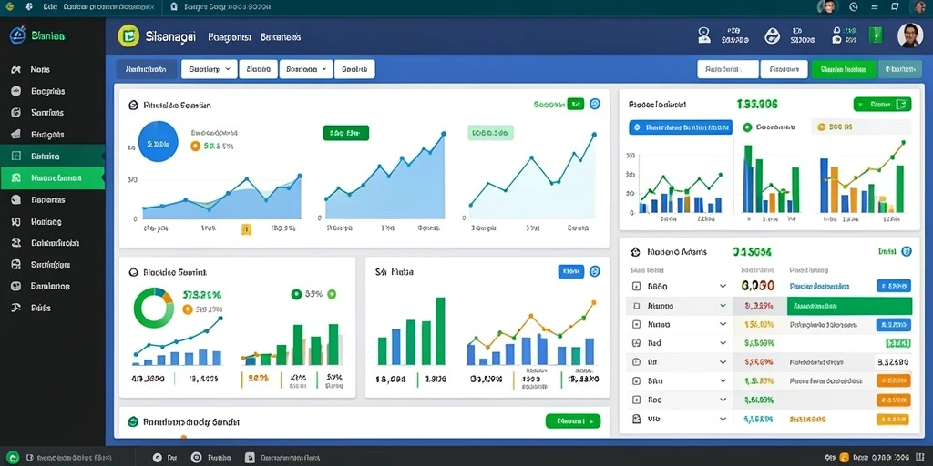Tick the checkbox in the Bit table row
This screenshot has width=933, height=466.
[636, 362]
